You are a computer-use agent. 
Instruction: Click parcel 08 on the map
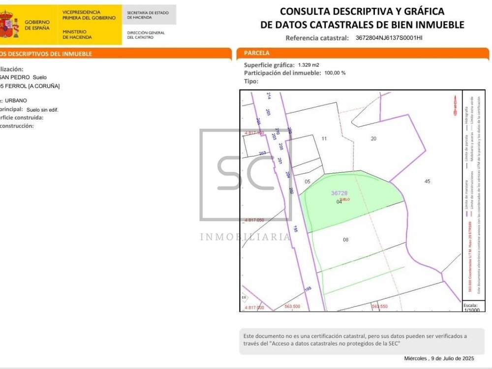pos(345,240)
